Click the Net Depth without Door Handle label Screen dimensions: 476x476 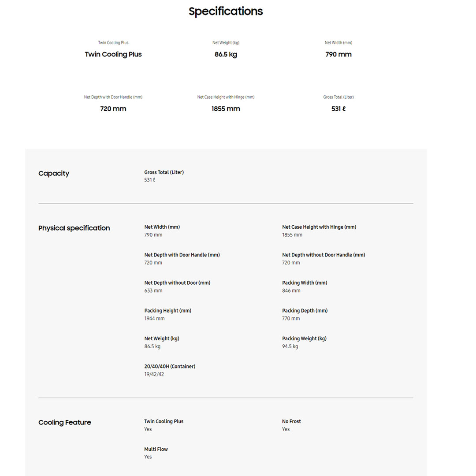coord(324,255)
